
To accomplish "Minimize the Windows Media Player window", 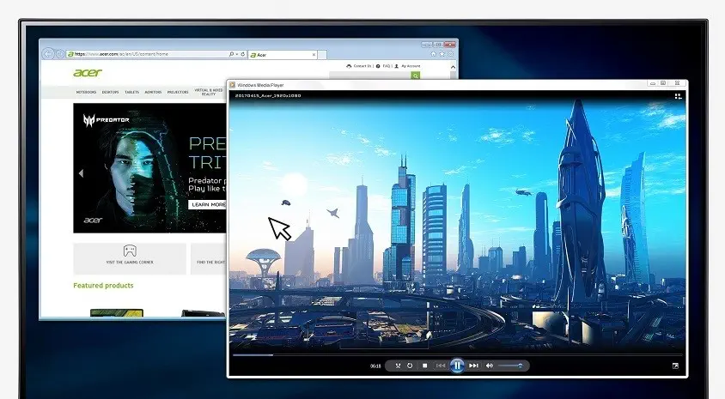I will [652, 83].
